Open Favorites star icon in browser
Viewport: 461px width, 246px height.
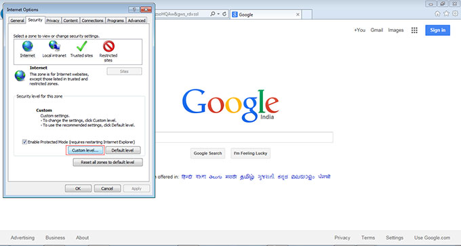[x=446, y=14]
